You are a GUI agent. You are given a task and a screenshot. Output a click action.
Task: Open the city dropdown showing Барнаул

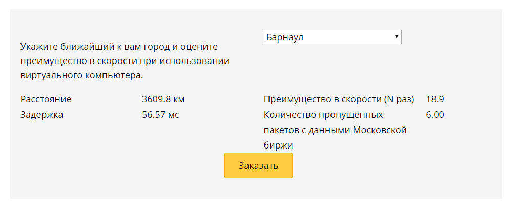point(332,37)
